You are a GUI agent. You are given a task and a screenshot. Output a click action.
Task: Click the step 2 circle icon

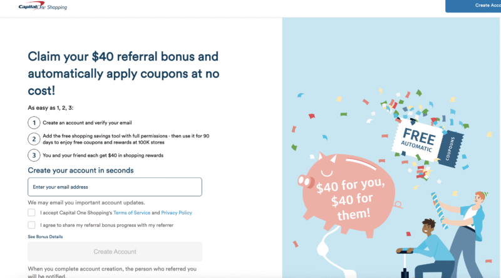pyautogui.click(x=33, y=139)
